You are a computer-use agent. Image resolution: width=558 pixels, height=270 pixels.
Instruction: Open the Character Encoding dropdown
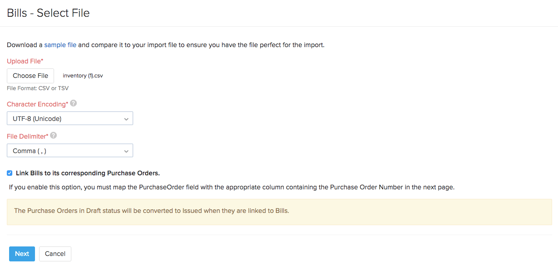click(x=70, y=118)
